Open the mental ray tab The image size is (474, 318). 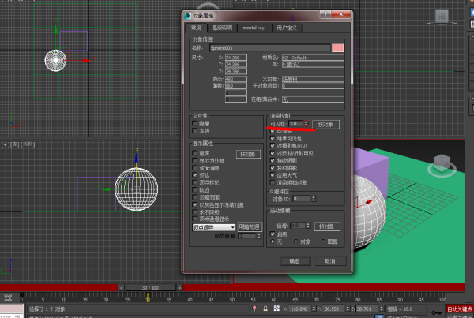(254, 28)
